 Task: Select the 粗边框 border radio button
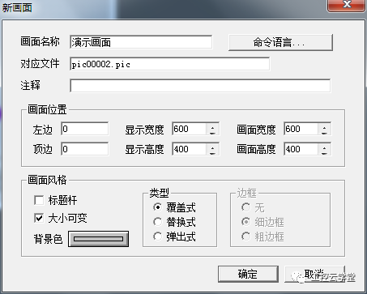245,236
